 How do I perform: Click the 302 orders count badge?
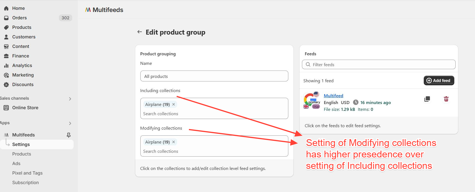pyautogui.click(x=65, y=18)
